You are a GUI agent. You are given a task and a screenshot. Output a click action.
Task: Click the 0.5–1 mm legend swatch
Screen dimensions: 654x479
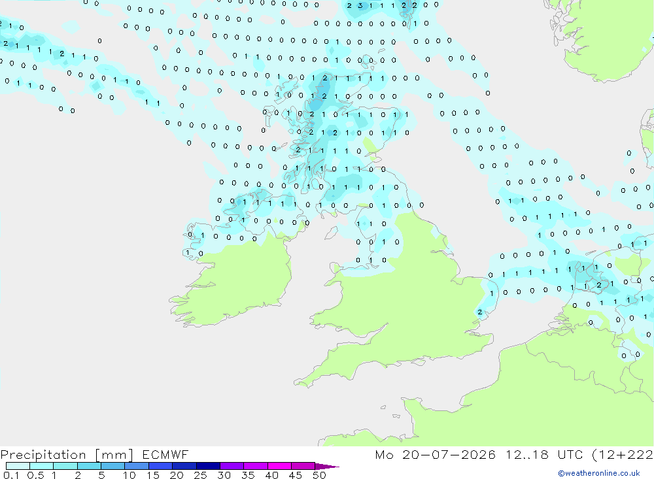[x=42, y=466]
